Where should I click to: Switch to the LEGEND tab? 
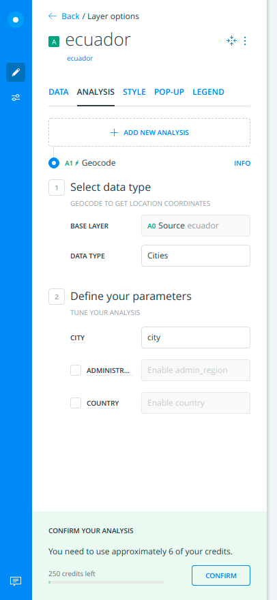(x=208, y=92)
